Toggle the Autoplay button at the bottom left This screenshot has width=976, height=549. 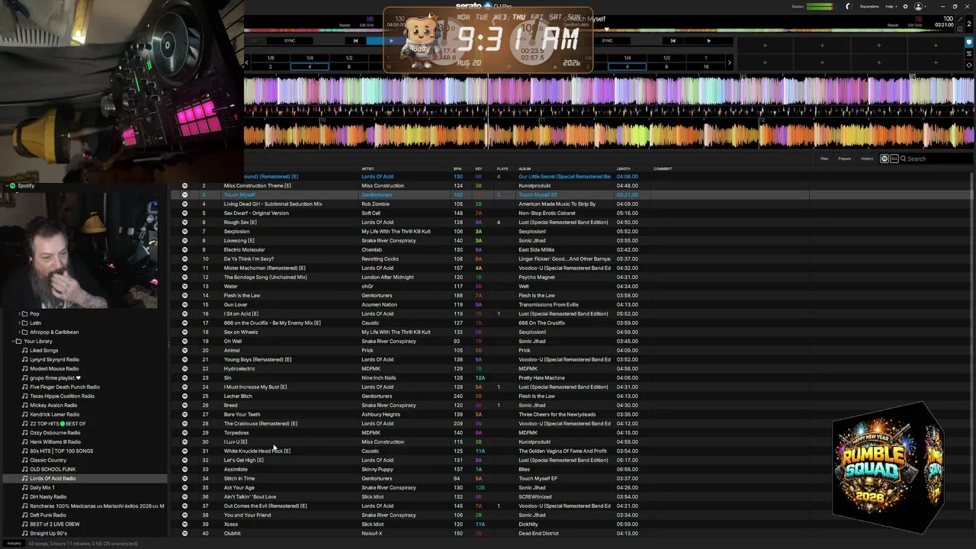tap(14, 544)
